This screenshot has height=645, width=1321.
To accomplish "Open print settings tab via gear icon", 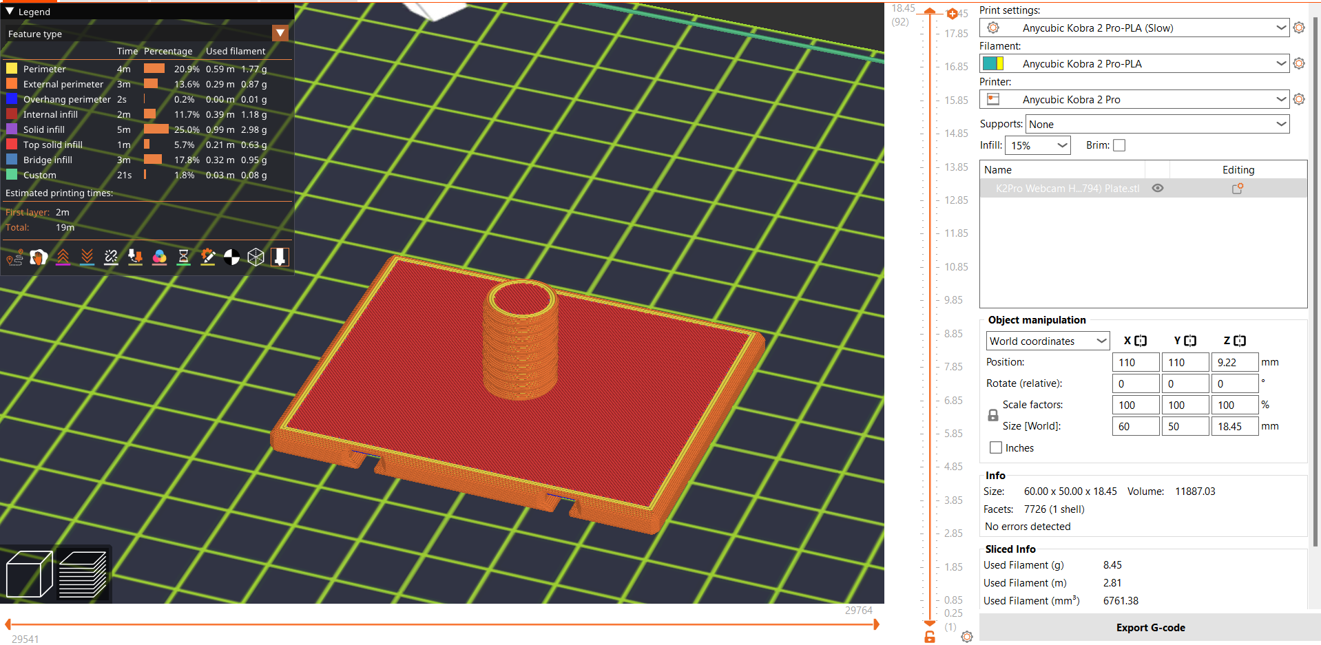I will 1299,28.
